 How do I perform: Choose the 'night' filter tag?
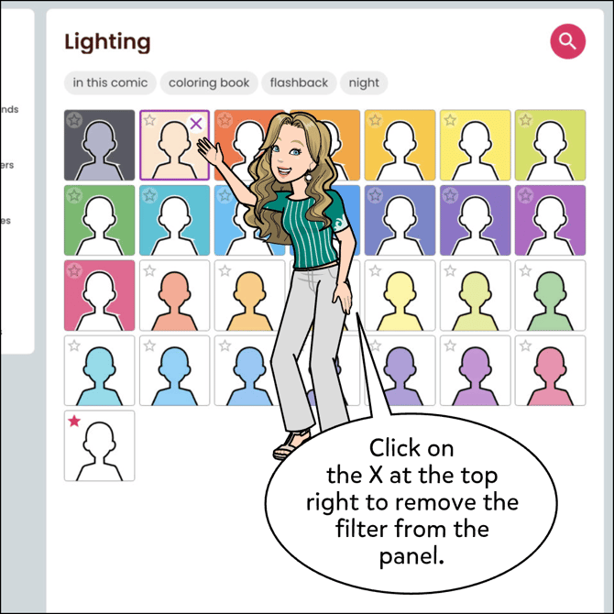pos(364,82)
